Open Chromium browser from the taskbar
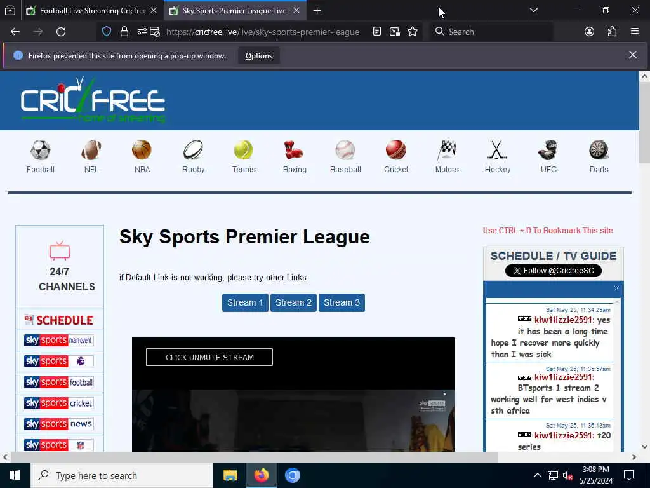 tap(292, 475)
